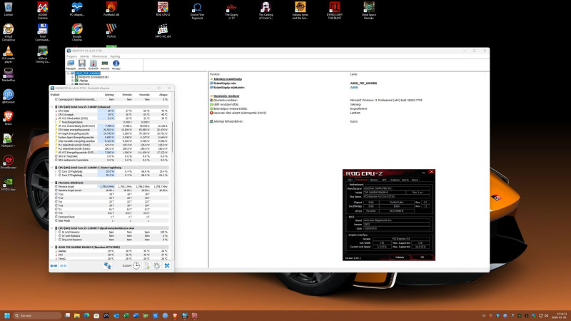Collapse the CPU [#0] Enhanced sensor group

(51, 107)
